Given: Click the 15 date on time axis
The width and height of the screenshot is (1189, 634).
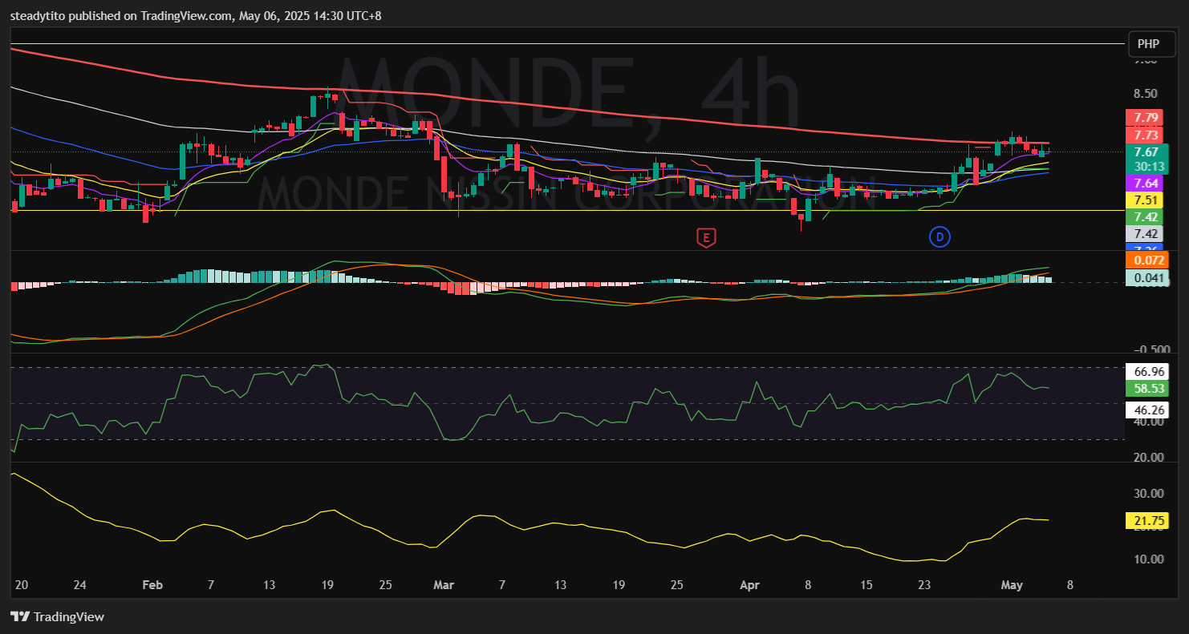Looking at the screenshot, I should [x=866, y=585].
